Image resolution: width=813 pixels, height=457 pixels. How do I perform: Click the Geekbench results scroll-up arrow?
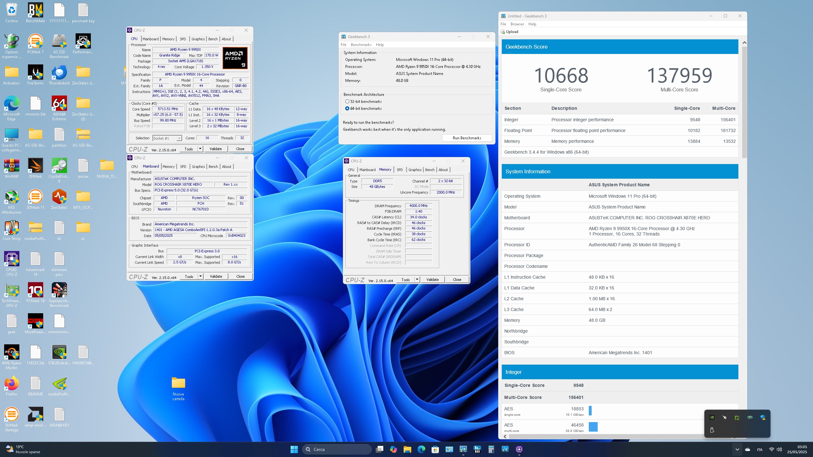click(x=744, y=43)
